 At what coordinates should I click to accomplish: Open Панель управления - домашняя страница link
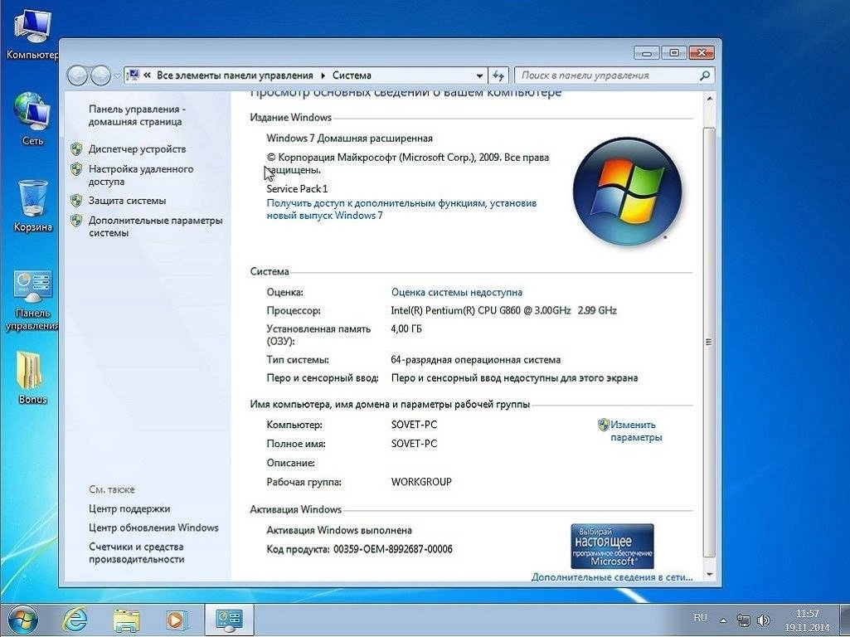coord(137,115)
